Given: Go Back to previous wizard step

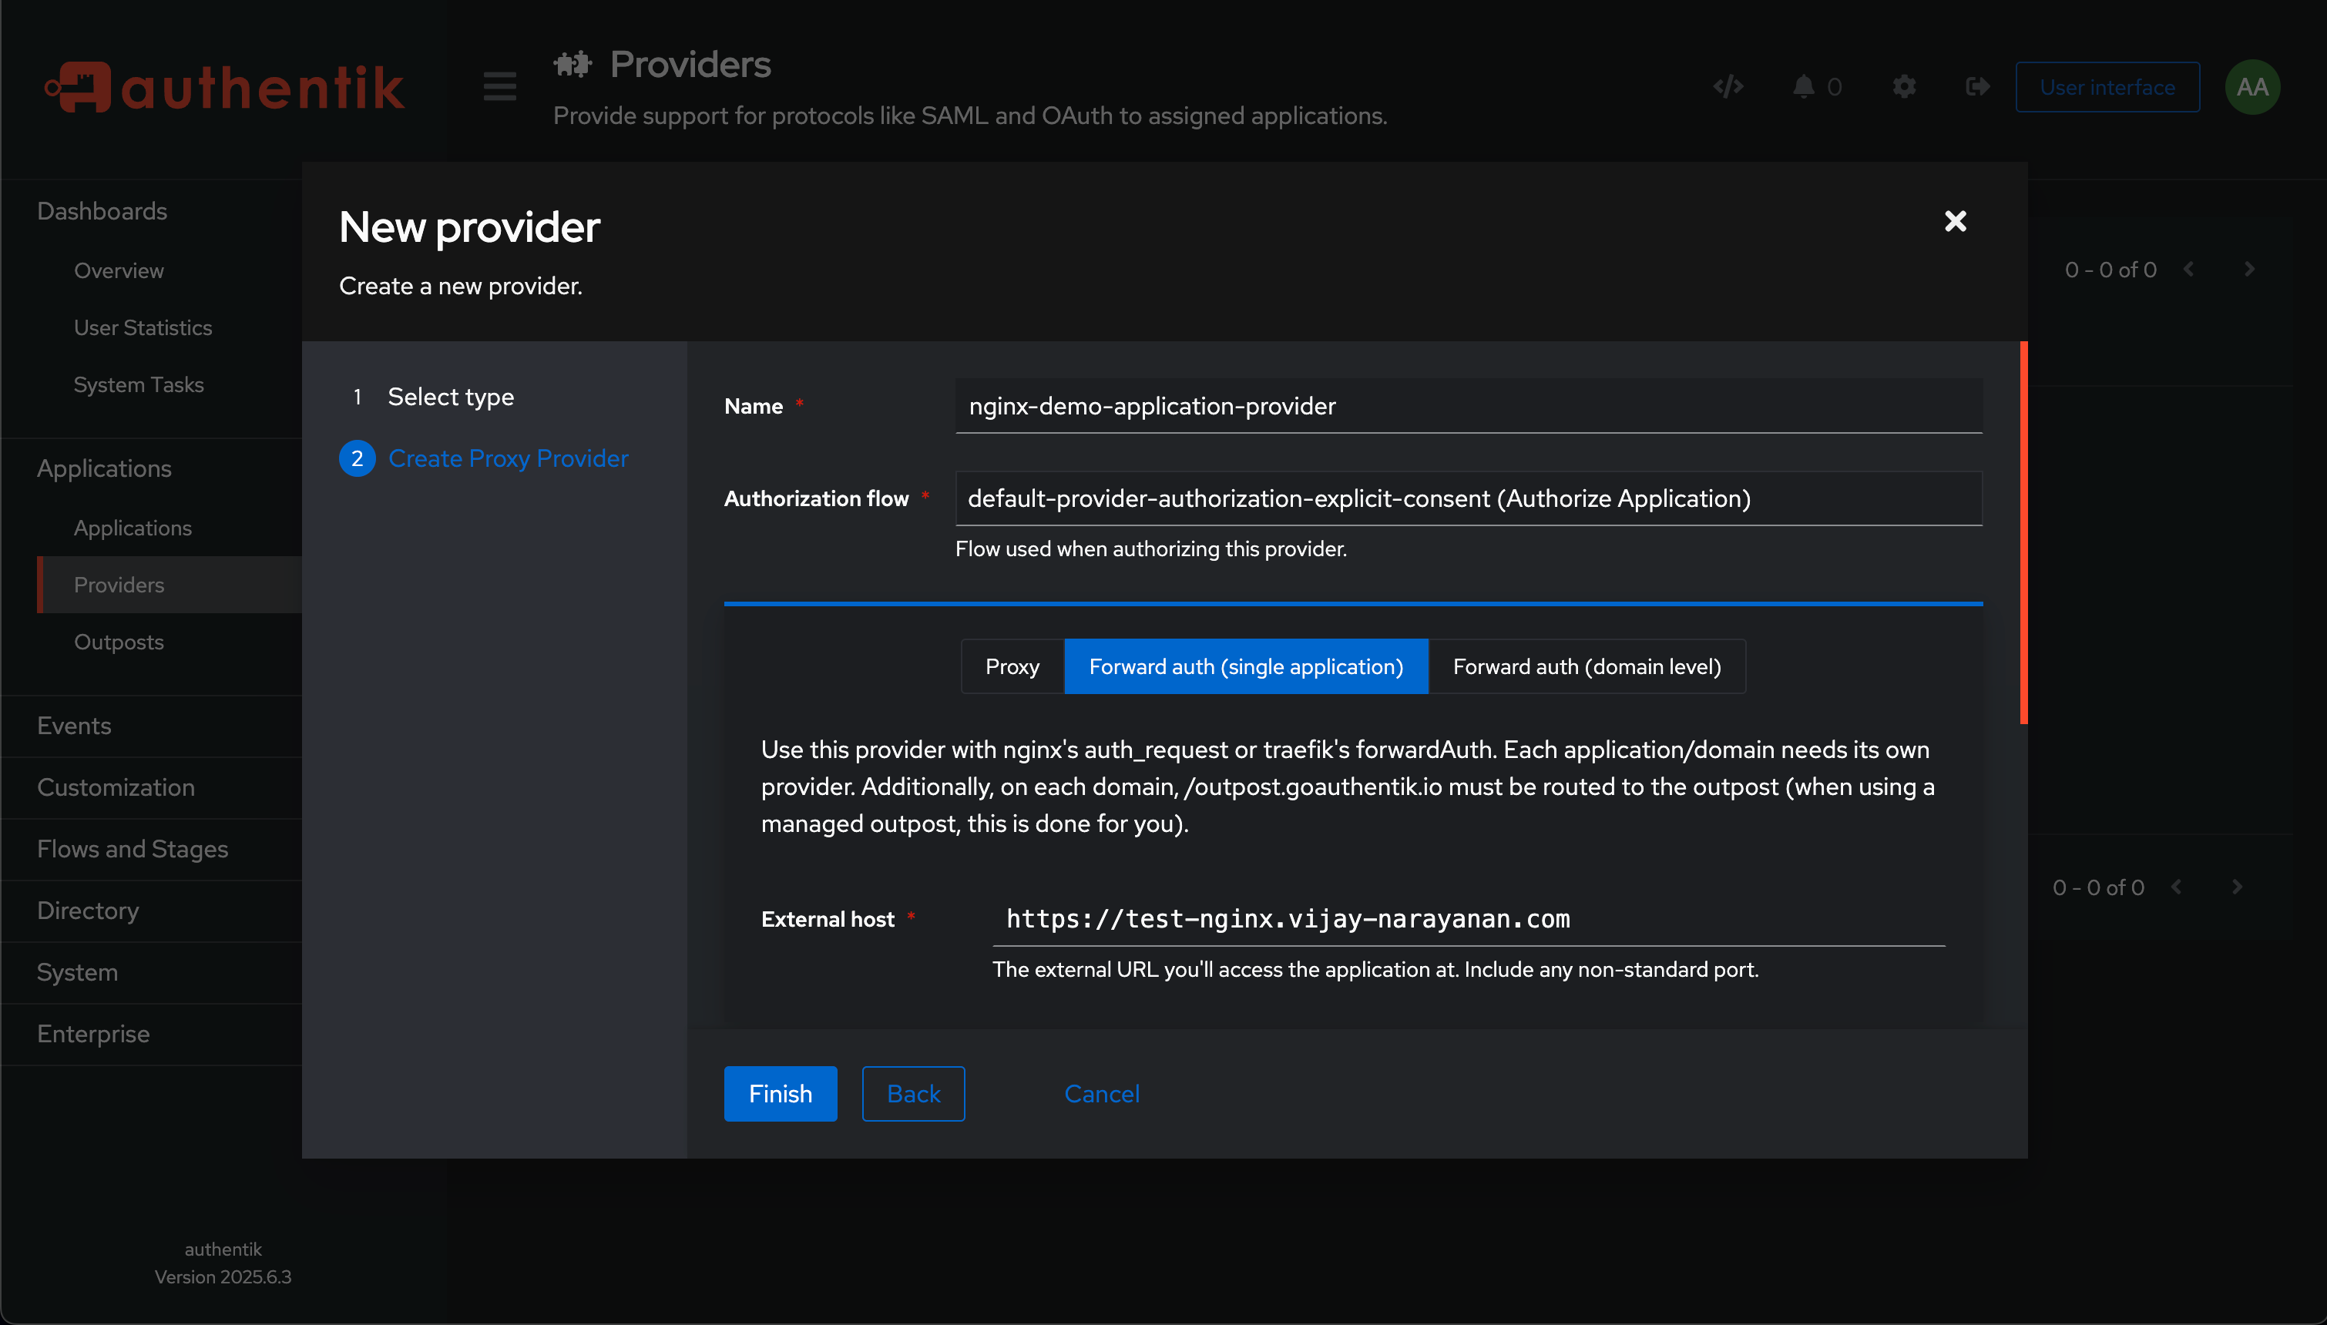Looking at the screenshot, I should [913, 1094].
